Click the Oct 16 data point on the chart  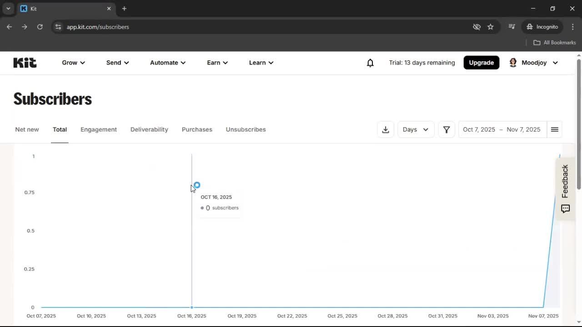pyautogui.click(x=196, y=185)
